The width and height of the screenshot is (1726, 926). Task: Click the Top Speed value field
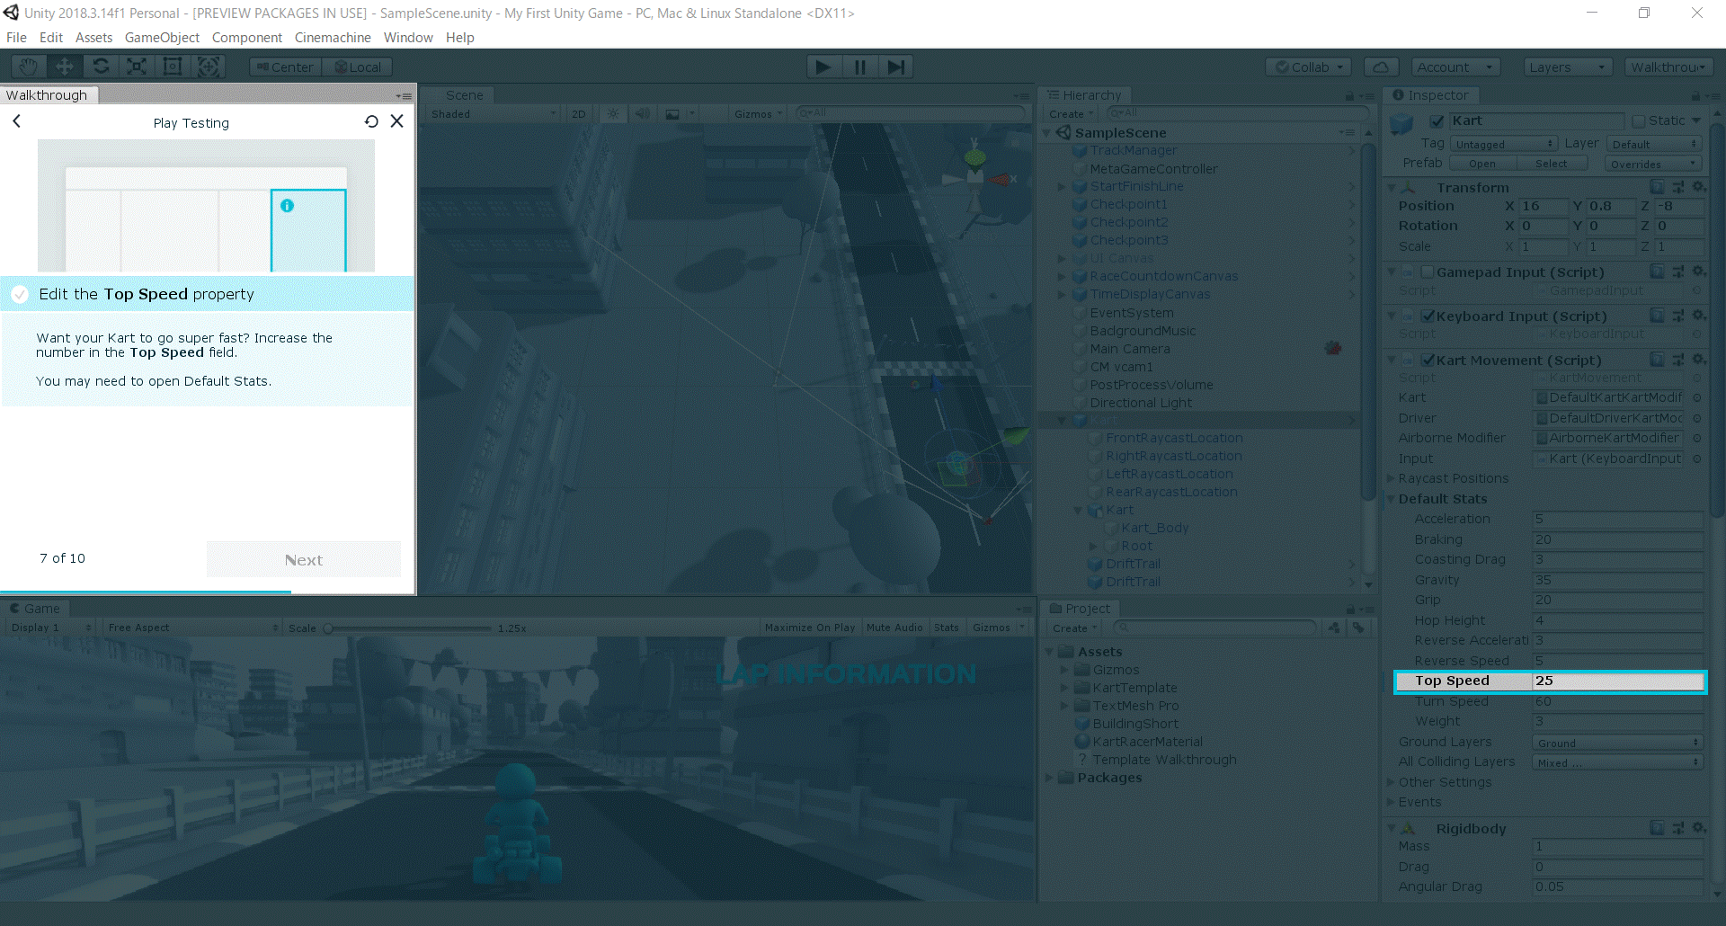click(1616, 681)
